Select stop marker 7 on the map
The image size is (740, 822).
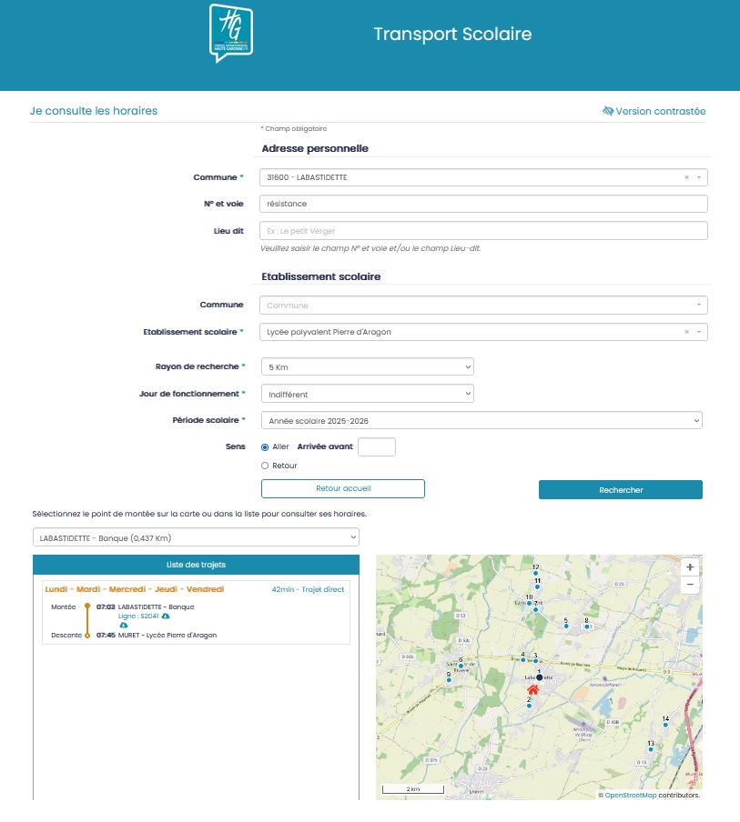(x=535, y=610)
